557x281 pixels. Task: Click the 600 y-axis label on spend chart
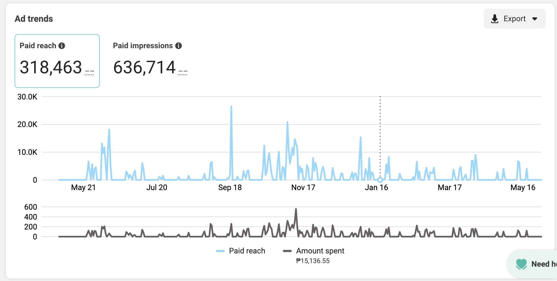[31, 207]
